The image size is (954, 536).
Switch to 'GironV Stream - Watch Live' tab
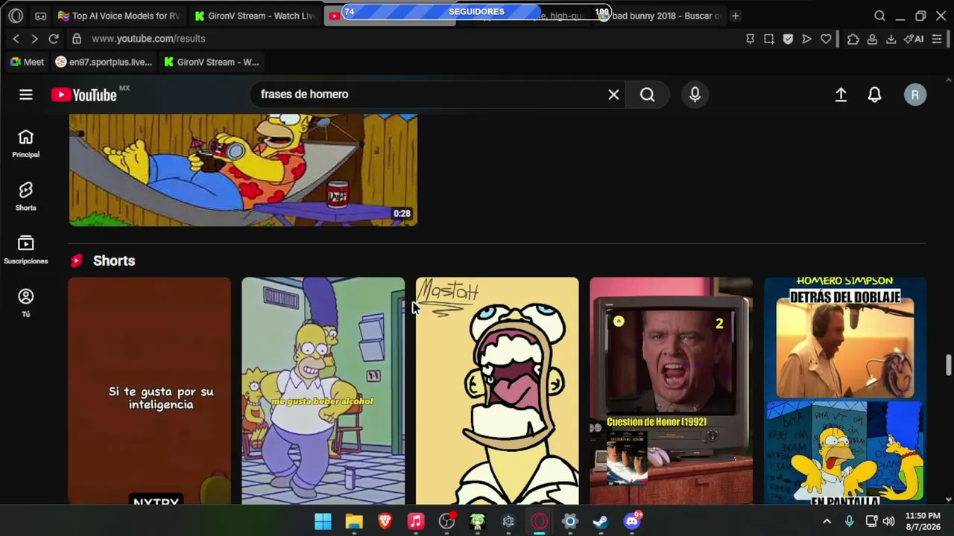(255, 16)
